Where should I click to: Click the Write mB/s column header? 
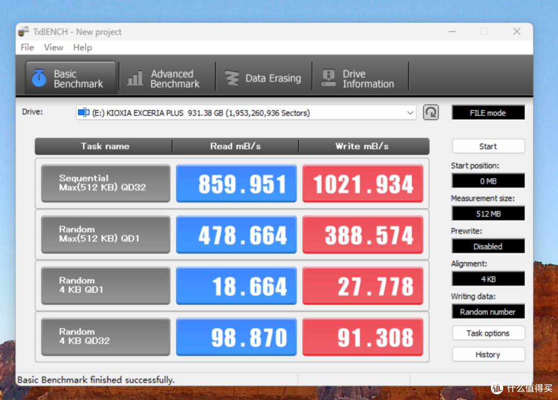tap(364, 146)
